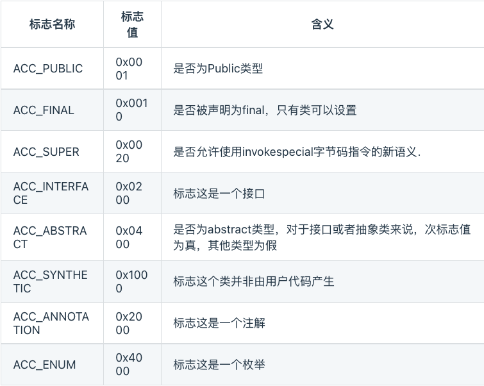
Task: Select the ACC_ANNOTATION name cell
Action: tap(51, 323)
